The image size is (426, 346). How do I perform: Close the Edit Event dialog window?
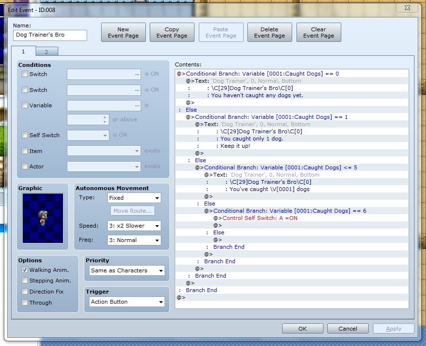point(408,8)
